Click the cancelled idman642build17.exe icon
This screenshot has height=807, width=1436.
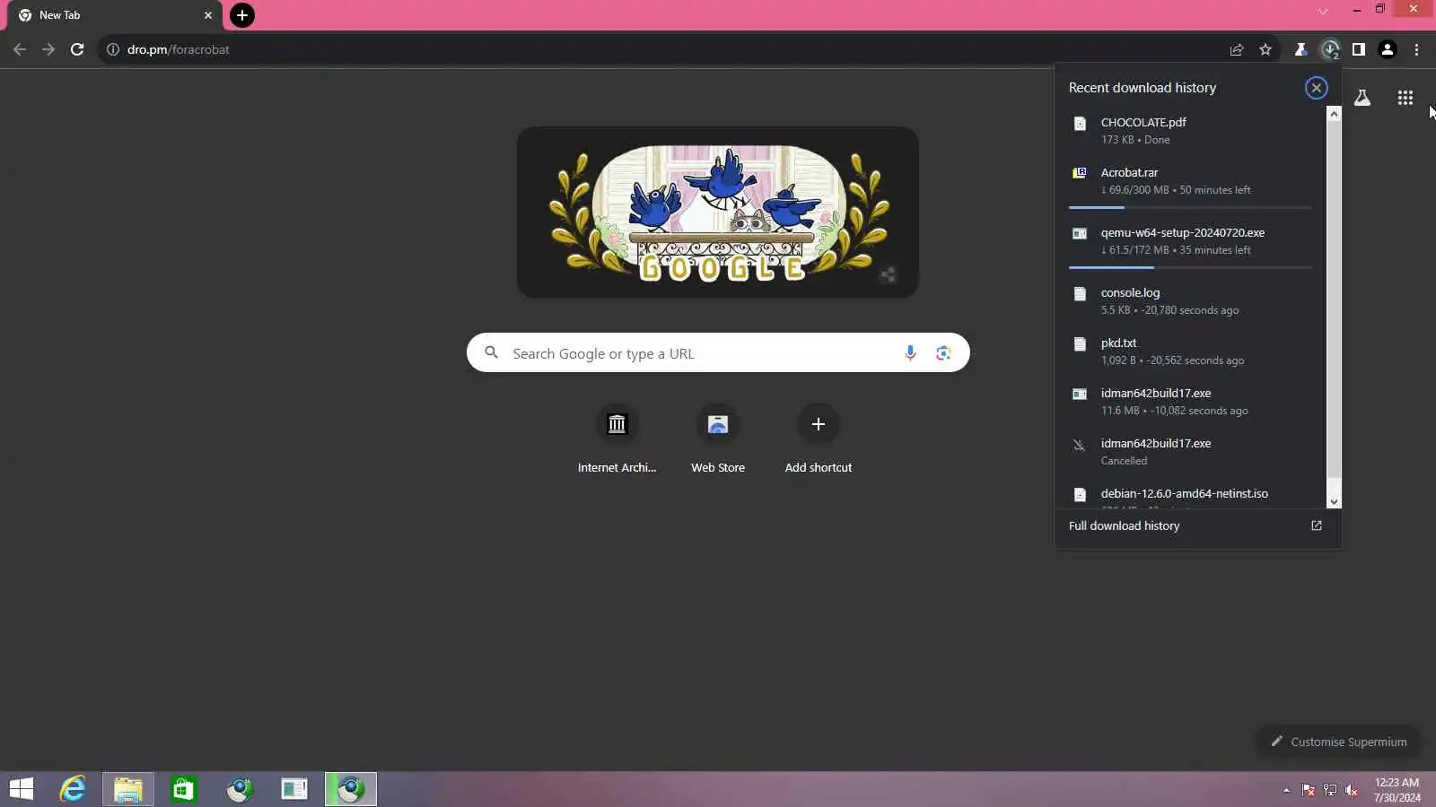point(1080,445)
